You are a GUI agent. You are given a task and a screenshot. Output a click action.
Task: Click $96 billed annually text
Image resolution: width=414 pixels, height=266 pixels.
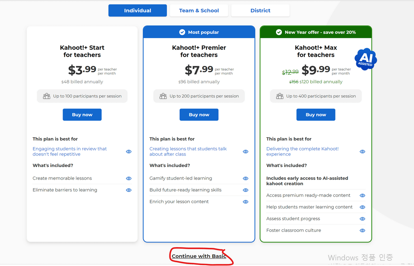[x=199, y=82]
